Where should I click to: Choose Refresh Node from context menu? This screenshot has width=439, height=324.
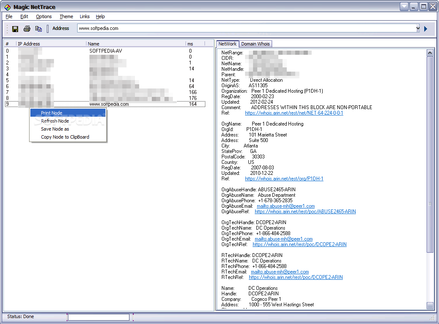[68, 121]
